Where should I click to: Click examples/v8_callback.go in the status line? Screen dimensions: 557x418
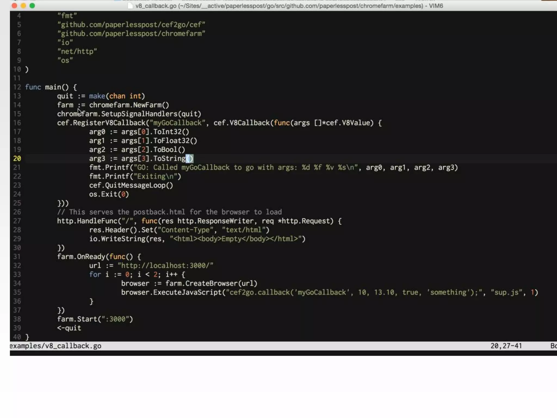click(55, 346)
